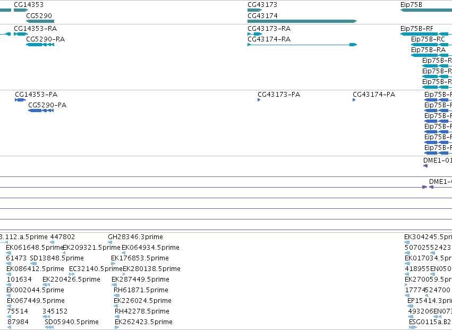Select the CG43173 gene glyph

[x=254, y=10]
